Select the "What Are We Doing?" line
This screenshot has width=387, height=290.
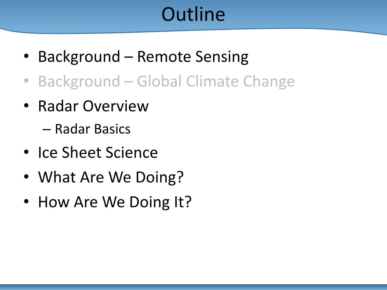point(110,177)
